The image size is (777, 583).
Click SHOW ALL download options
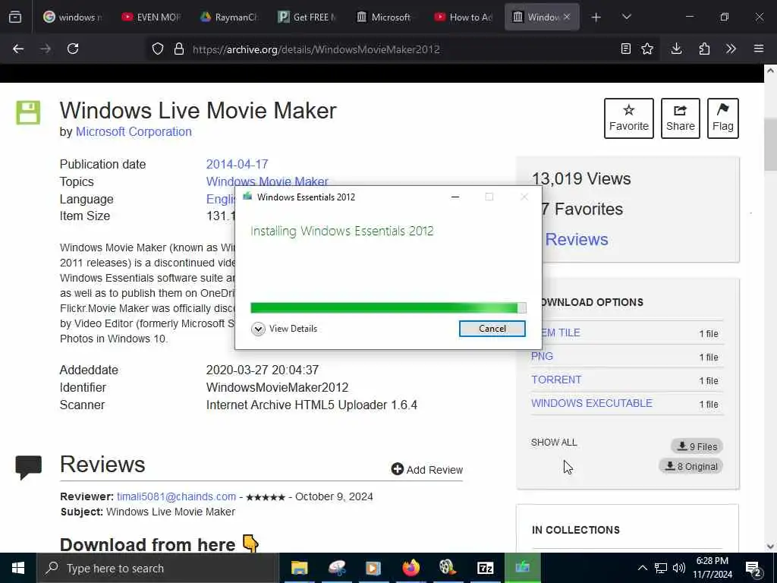(x=554, y=443)
